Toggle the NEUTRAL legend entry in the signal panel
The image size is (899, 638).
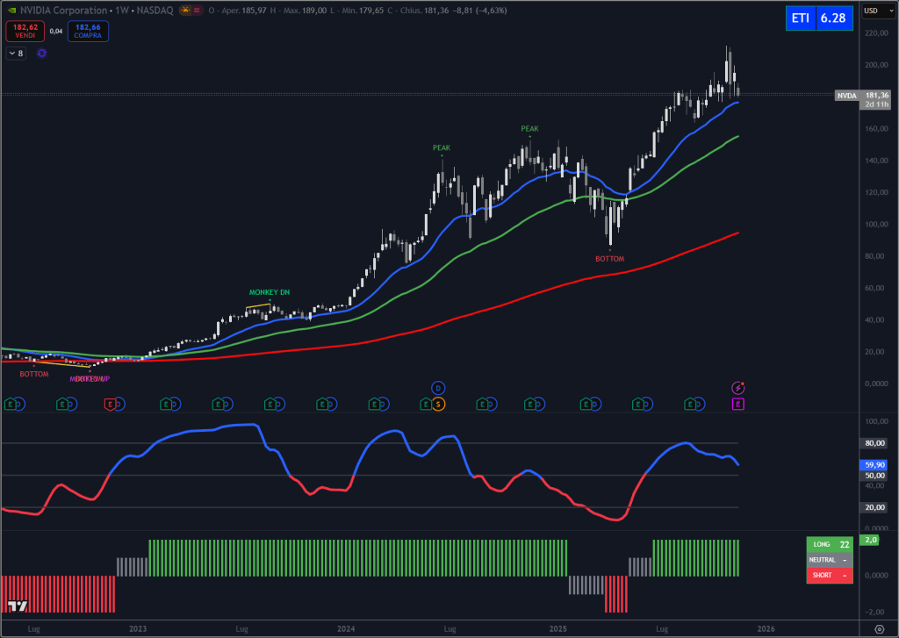[829, 559]
